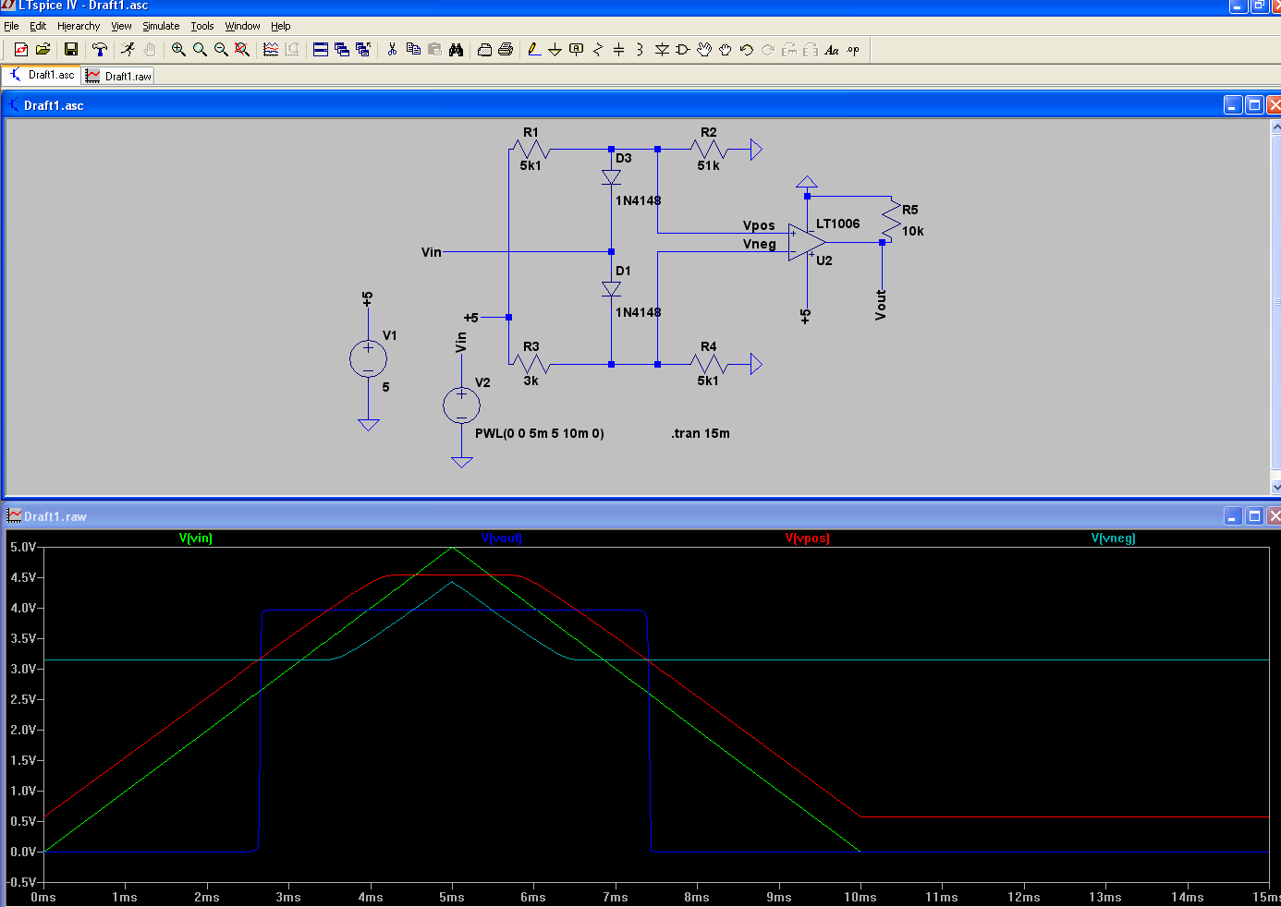Viewport: 1281px width, 907px height.
Task: Click the Vpos net label
Action: [x=759, y=225]
